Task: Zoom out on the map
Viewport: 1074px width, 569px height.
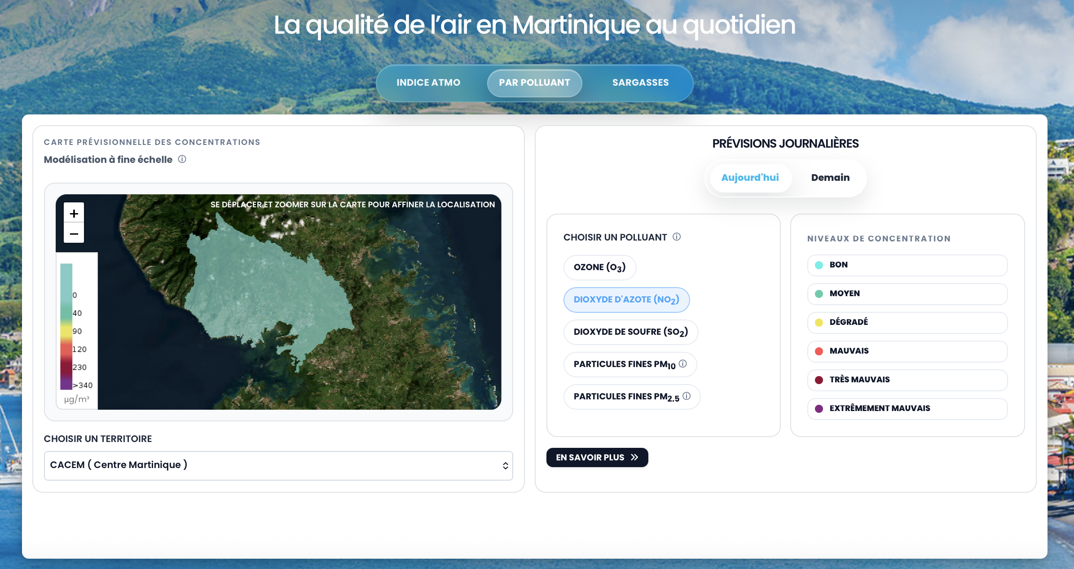Action: (74, 234)
